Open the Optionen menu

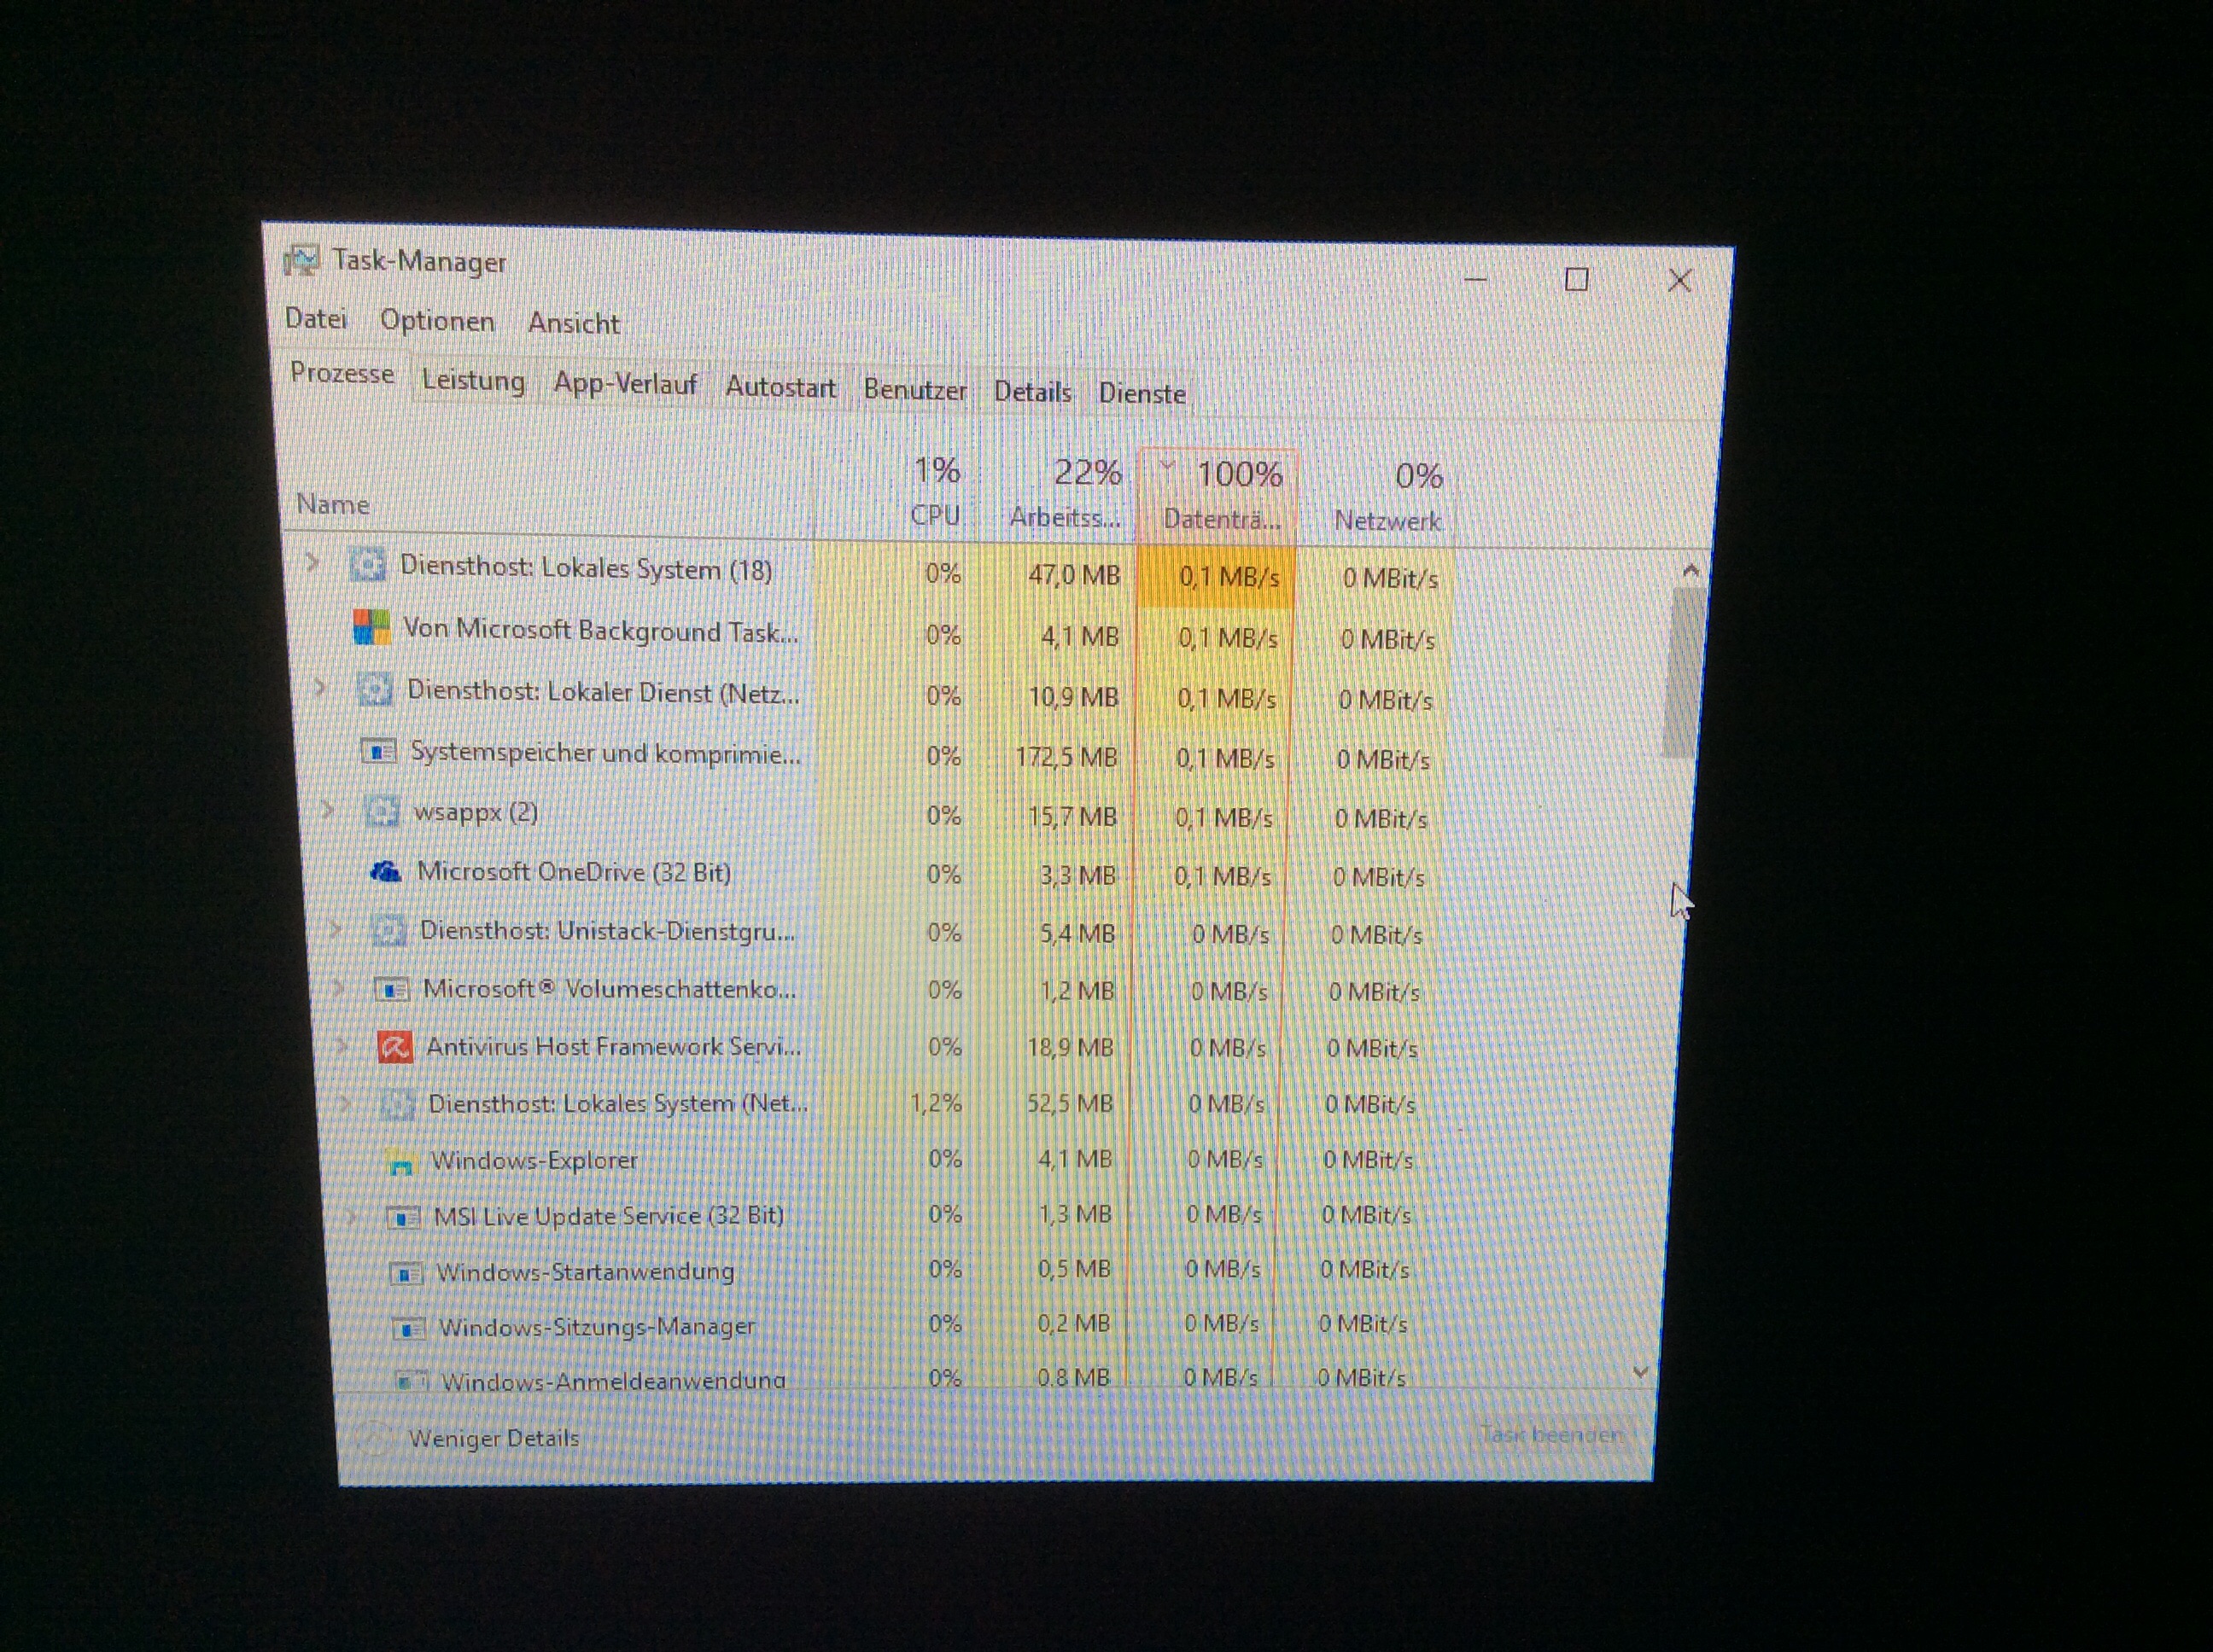coord(437,321)
